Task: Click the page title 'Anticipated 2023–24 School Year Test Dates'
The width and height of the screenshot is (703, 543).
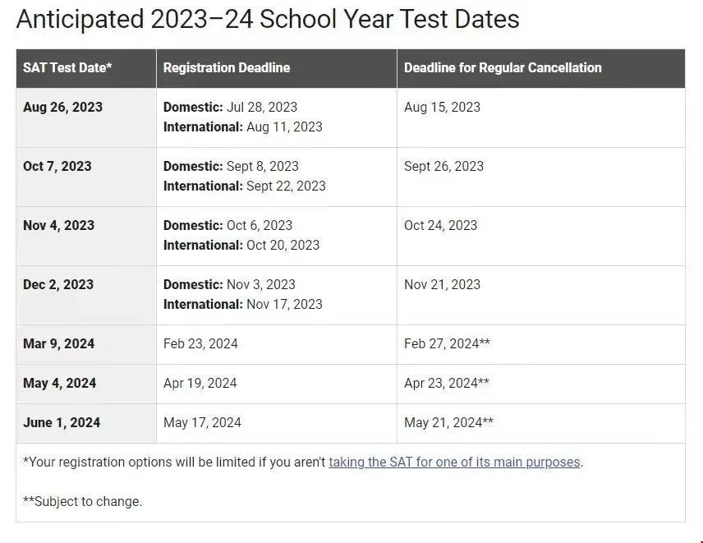Action: [268, 19]
